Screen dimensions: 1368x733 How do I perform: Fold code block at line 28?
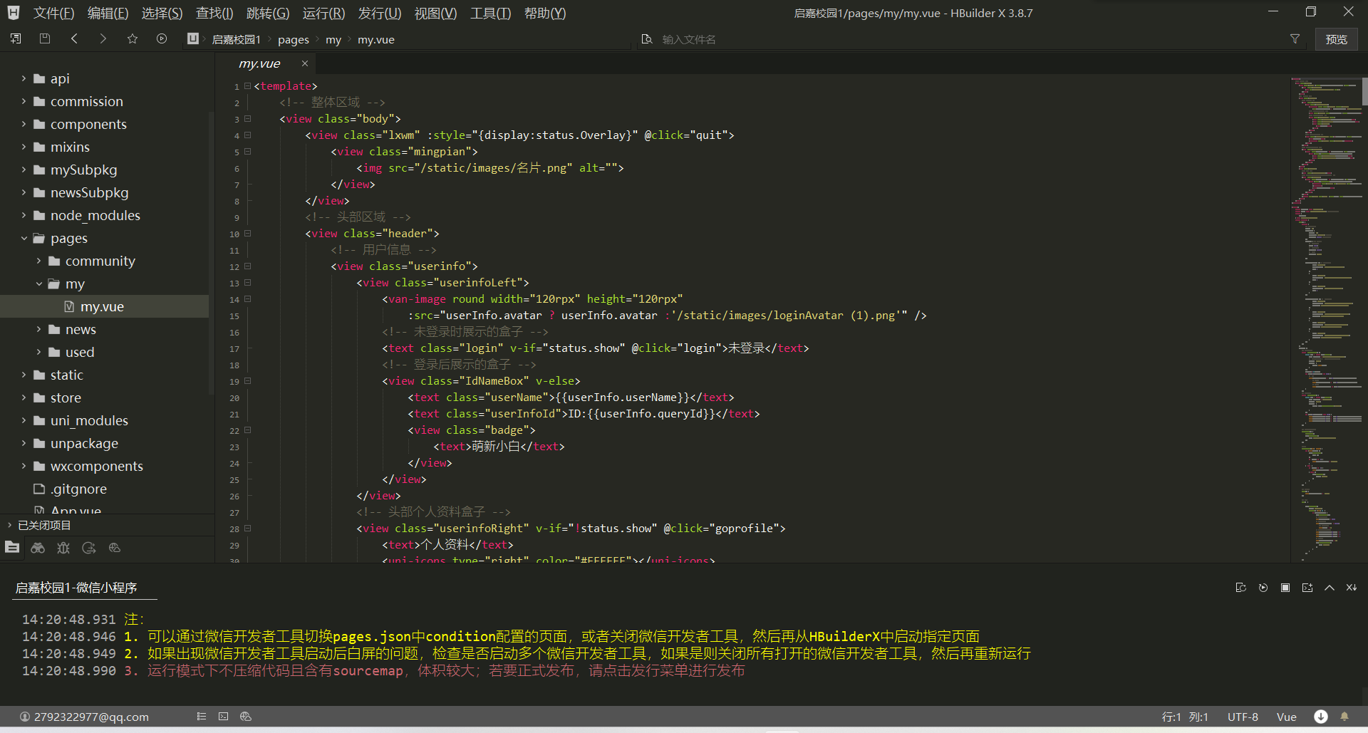(248, 528)
